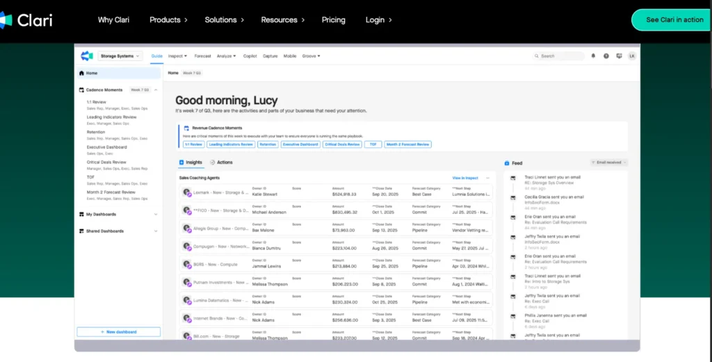Expand the Shared Dashboards section chevron
This screenshot has width=712, height=362.
coord(156,231)
